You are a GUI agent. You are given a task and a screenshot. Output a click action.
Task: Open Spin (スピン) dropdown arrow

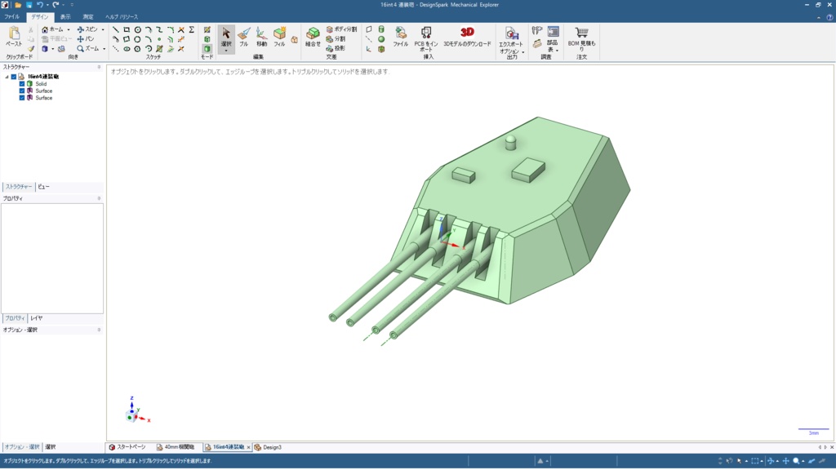103,30
